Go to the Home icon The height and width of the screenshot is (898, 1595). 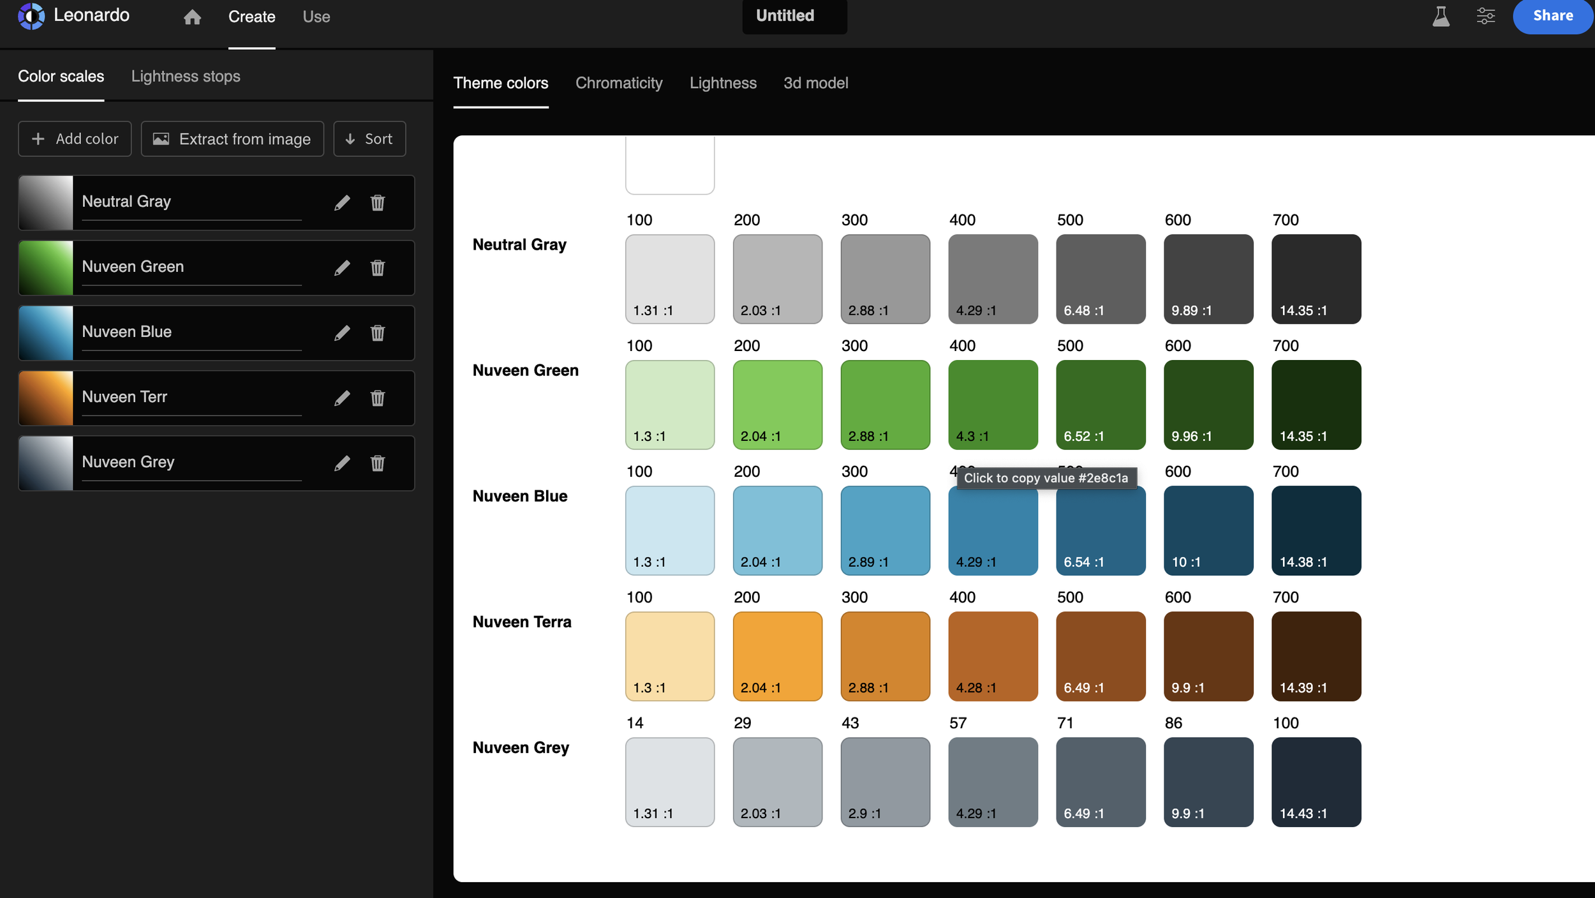click(192, 17)
